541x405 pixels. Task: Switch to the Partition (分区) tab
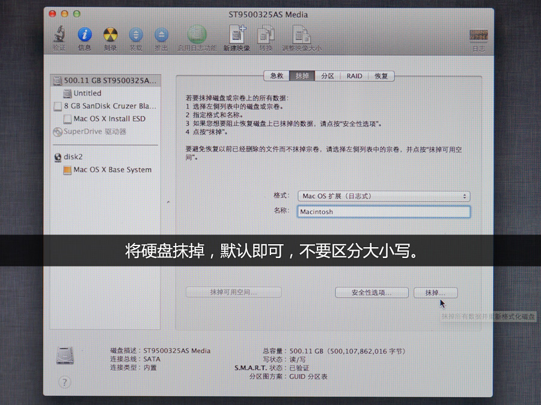click(x=328, y=76)
